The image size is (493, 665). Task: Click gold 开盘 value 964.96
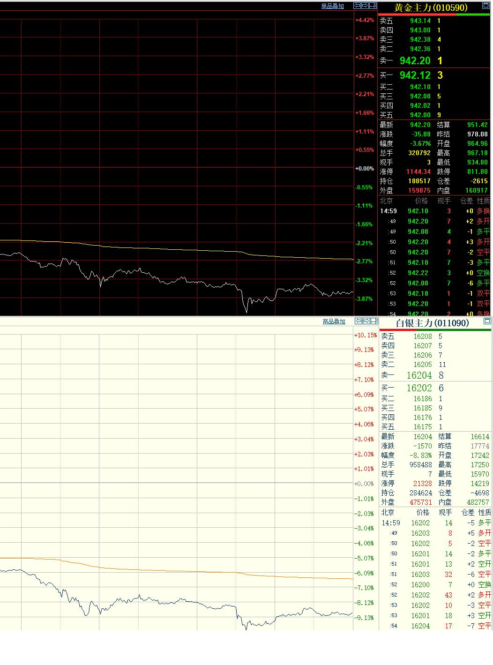click(478, 143)
